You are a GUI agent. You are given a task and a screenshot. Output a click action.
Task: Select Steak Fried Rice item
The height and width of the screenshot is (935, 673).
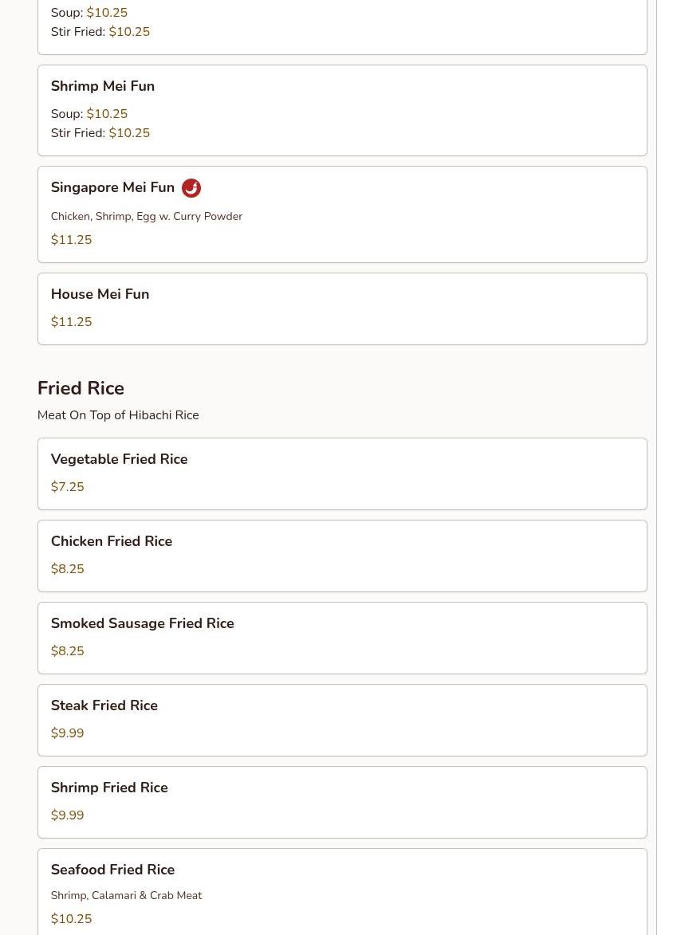pyautogui.click(x=342, y=721)
